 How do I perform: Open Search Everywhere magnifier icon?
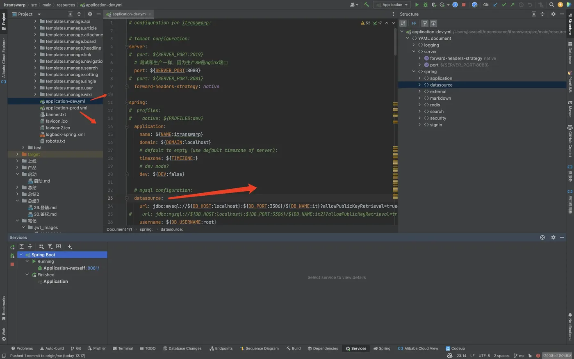551,5
